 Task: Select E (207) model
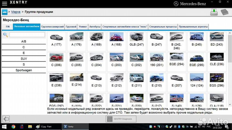coord(177,82)
